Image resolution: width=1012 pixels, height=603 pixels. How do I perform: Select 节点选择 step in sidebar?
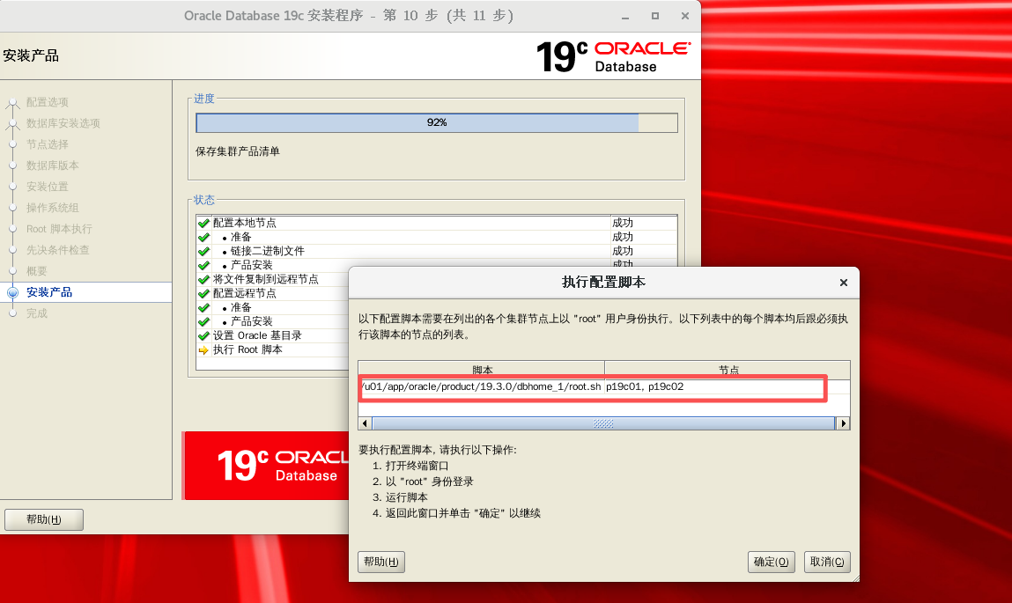[47, 144]
